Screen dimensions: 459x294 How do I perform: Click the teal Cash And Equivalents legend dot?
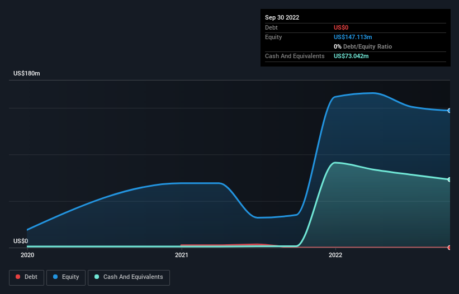tap(97, 277)
